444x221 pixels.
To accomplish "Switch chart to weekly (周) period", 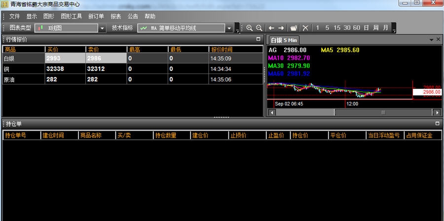I will tap(376, 28).
